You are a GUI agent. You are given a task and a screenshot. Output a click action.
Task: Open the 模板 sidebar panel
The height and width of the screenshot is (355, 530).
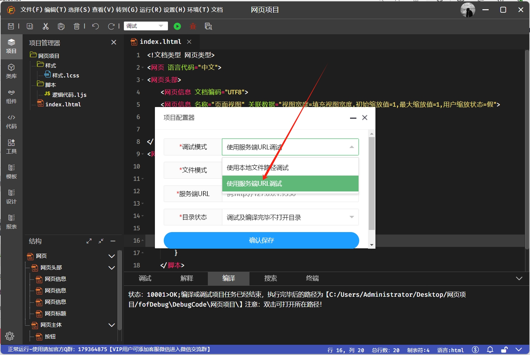click(11, 172)
